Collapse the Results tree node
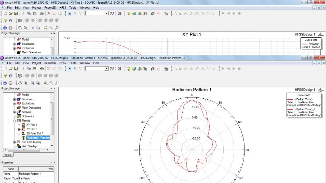Screen dimensions: 326x183 point(15,121)
